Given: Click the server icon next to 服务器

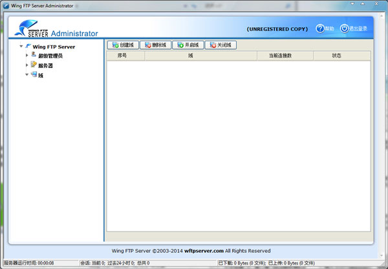Looking at the screenshot, I should pos(34,65).
